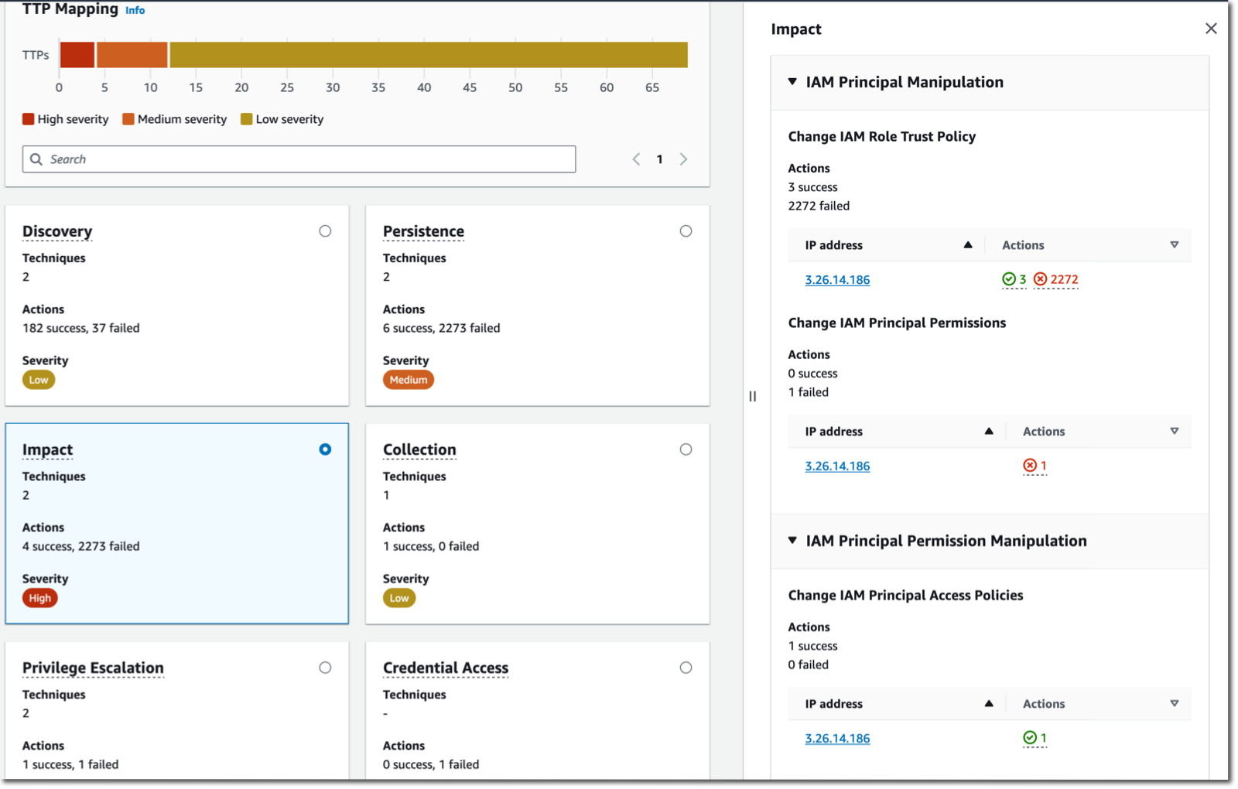This screenshot has height=789, width=1238.
Task: Click the failed count 2272 in Actions cell
Action: (1065, 279)
